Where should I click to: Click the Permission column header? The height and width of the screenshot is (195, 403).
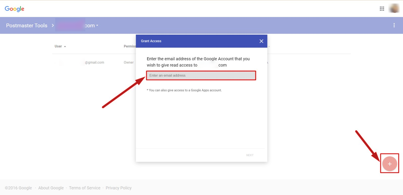tap(130, 46)
